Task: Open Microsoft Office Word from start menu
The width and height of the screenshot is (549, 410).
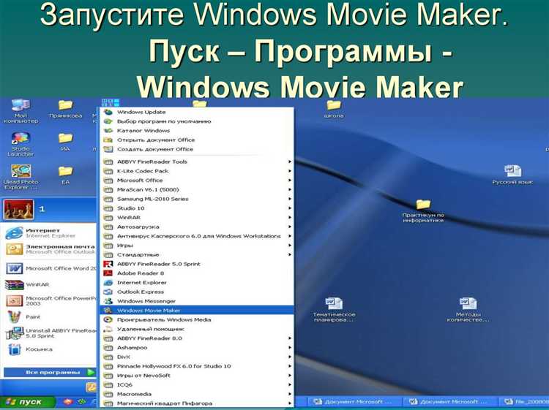Action: tap(50, 268)
